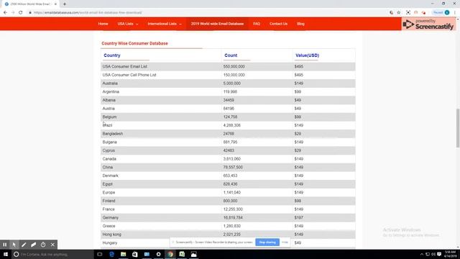Bookmark this page with the star icon
Viewport: 460px width, 259px height.
[x=399, y=13]
